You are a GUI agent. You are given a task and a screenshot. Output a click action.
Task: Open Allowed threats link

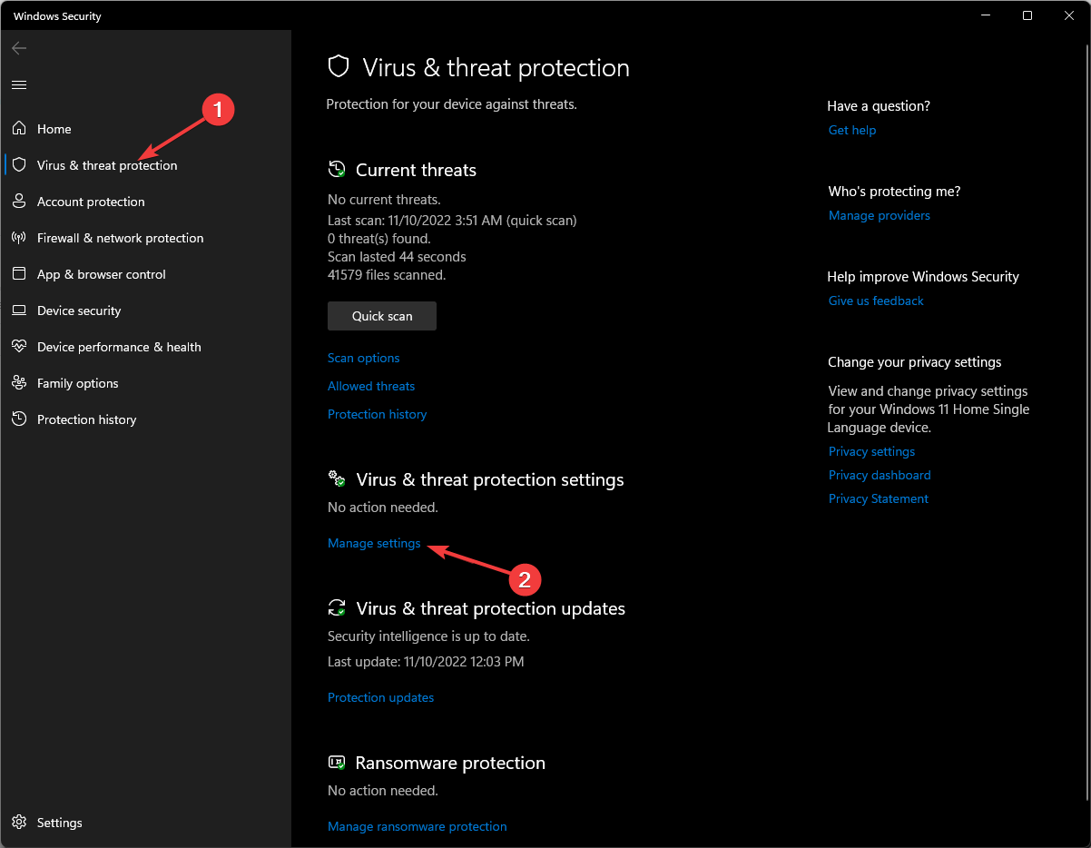[x=370, y=386]
